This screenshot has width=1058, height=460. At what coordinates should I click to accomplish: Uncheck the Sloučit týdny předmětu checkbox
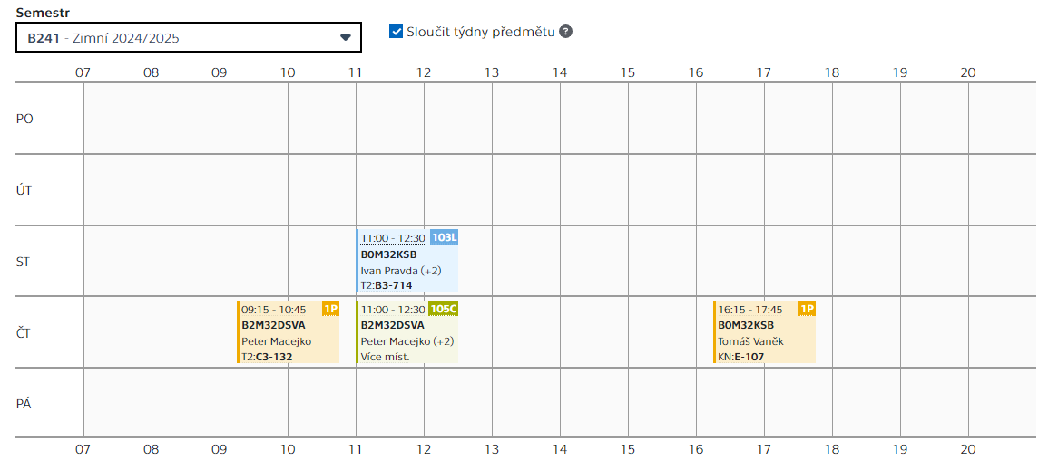click(397, 31)
